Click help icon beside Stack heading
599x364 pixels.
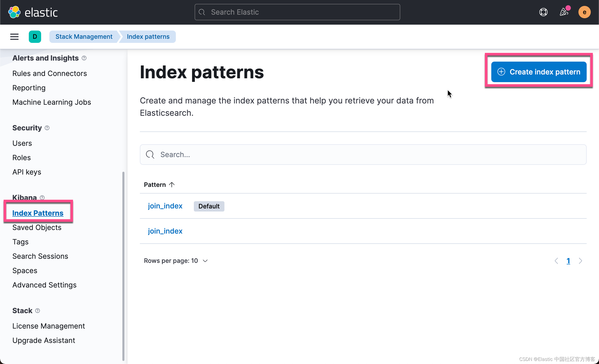point(38,311)
